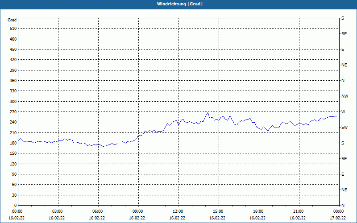Select the 150 degree axis label
This screenshot has height=223, width=357.
coord(13,153)
